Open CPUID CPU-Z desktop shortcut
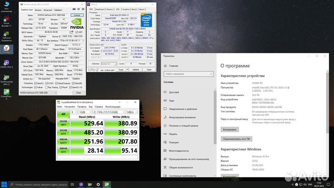Screen dimensions: 334x188 click(6, 64)
